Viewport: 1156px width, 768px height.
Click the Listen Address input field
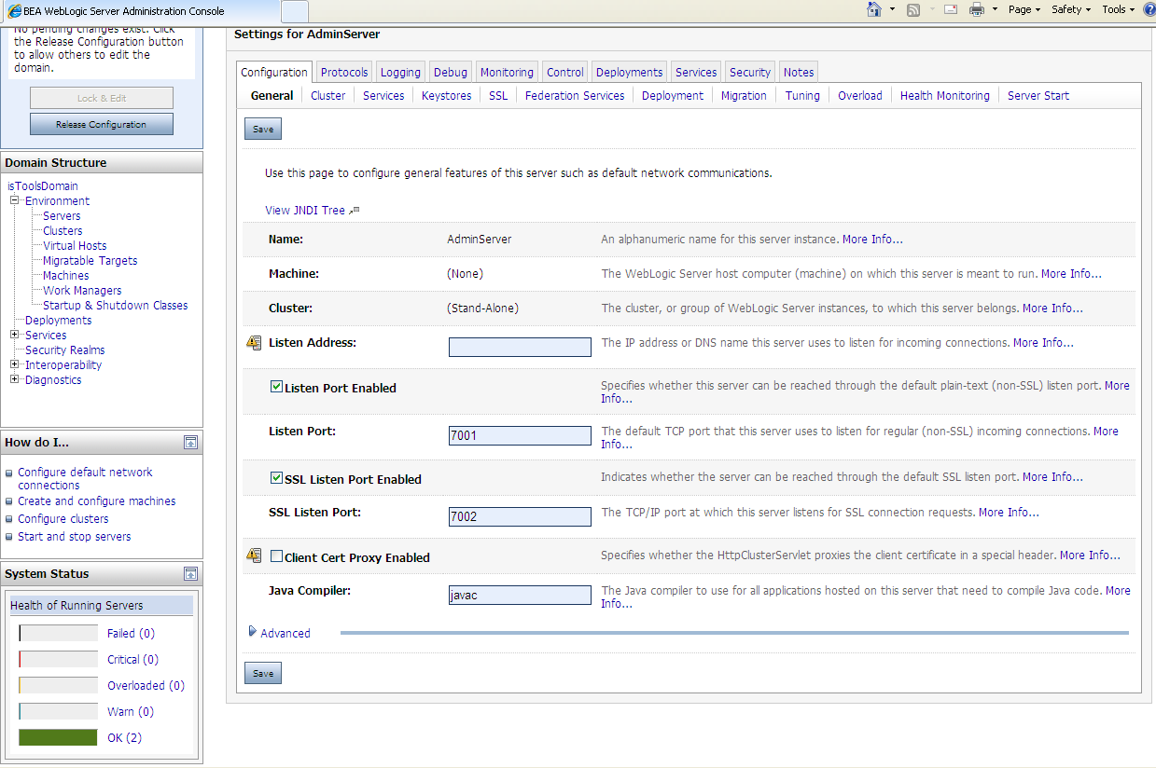pyautogui.click(x=520, y=347)
